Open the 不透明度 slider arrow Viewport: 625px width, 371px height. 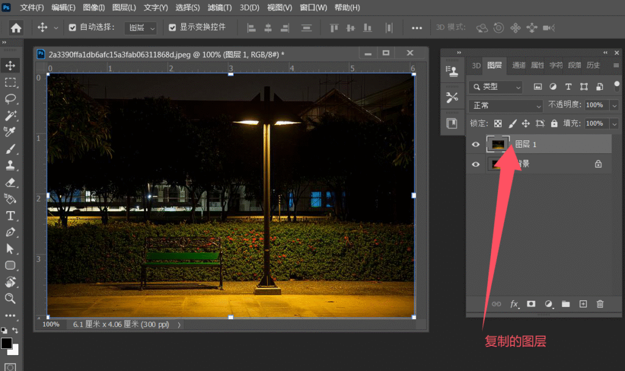[x=614, y=105]
